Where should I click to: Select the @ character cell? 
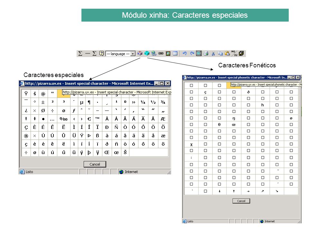(x=43, y=94)
